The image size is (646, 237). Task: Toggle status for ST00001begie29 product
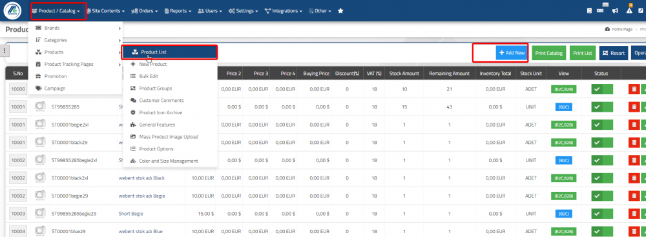click(602, 196)
